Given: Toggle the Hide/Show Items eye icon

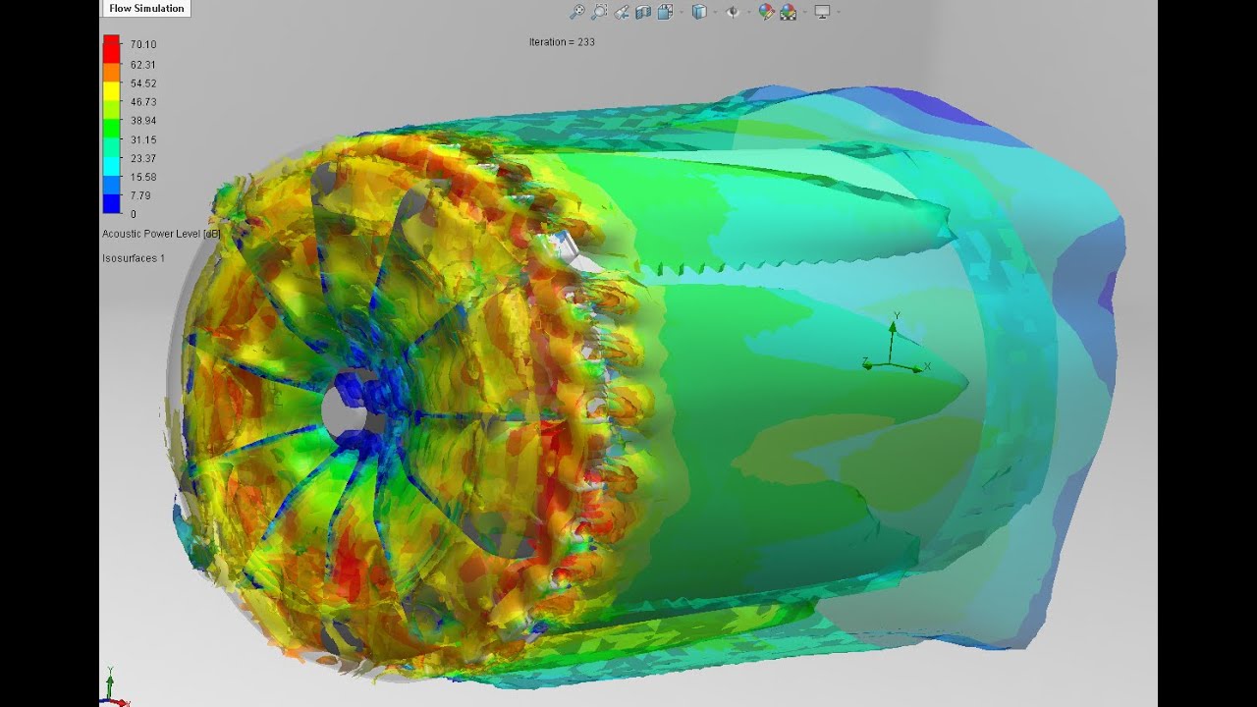Looking at the screenshot, I should coord(733,12).
